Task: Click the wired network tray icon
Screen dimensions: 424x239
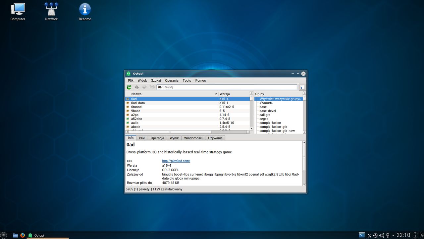Action: [x=388, y=235]
